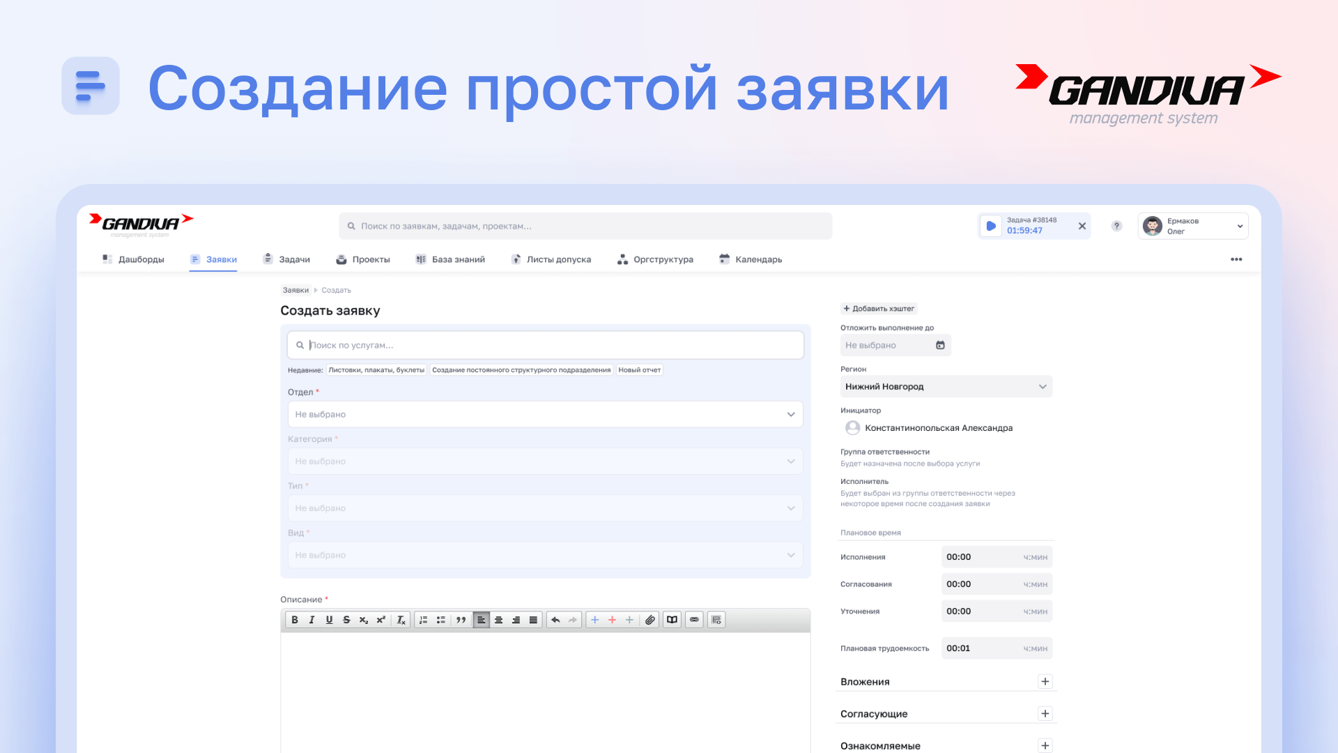Open the Категория dropdown
Screen dimensions: 1338x753
[545, 461]
